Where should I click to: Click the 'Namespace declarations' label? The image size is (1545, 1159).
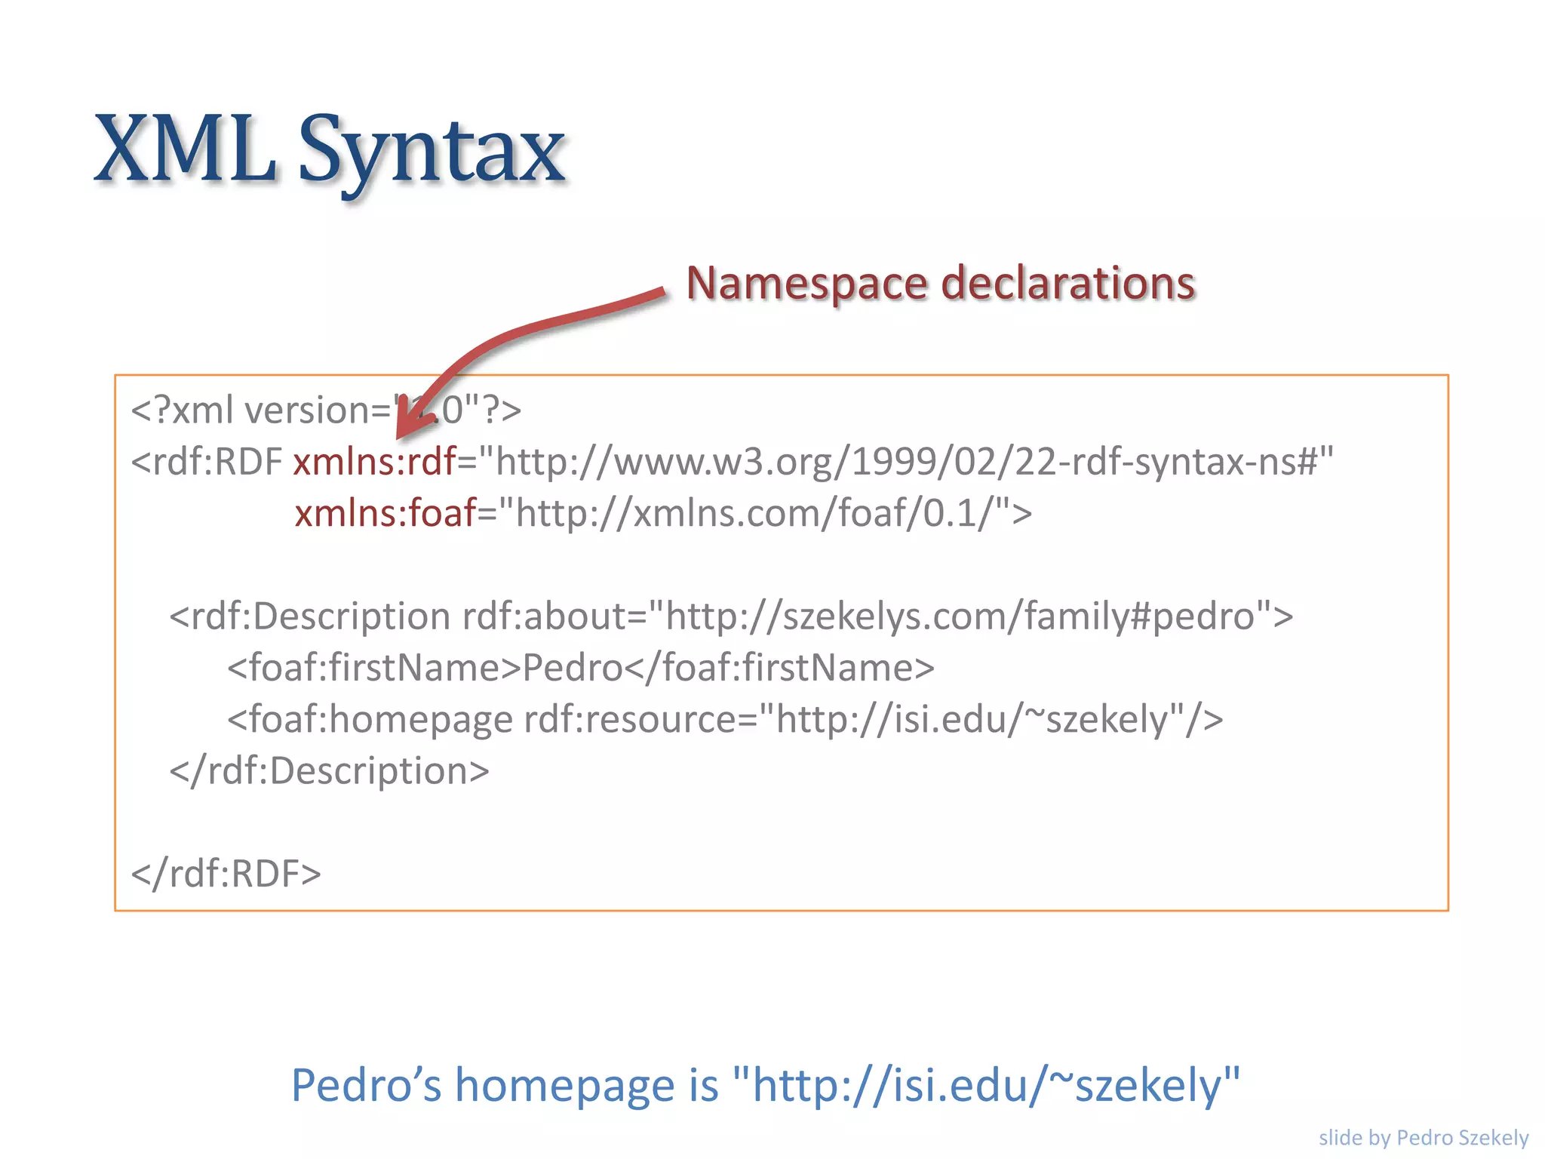pos(941,284)
